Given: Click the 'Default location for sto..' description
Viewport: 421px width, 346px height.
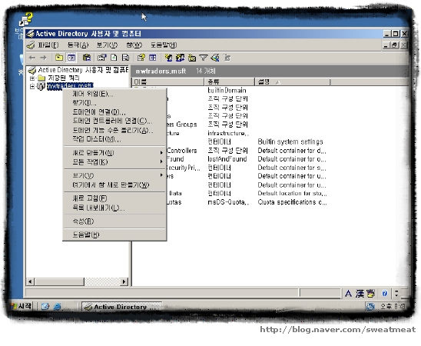Looking at the screenshot, I should click(x=292, y=193).
